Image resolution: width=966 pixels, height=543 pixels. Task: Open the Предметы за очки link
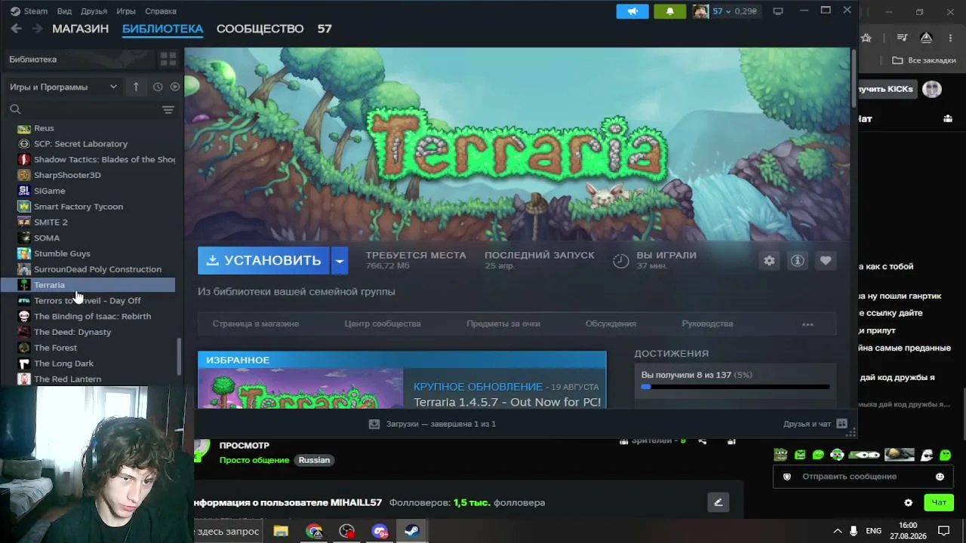503,324
